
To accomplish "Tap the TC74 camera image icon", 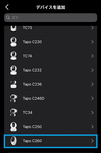I will pyautogui.click(x=13, y=56).
